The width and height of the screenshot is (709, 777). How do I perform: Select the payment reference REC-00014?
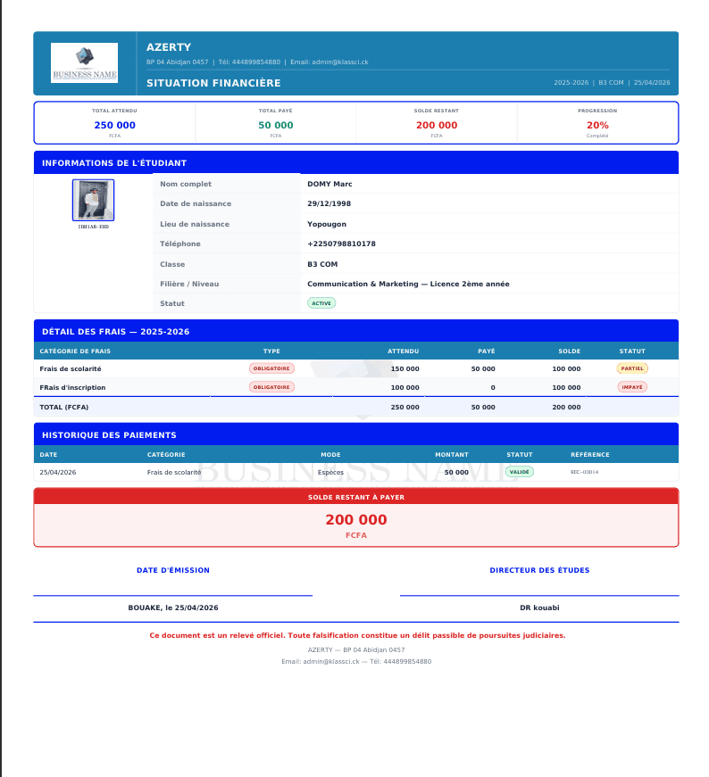click(x=585, y=472)
